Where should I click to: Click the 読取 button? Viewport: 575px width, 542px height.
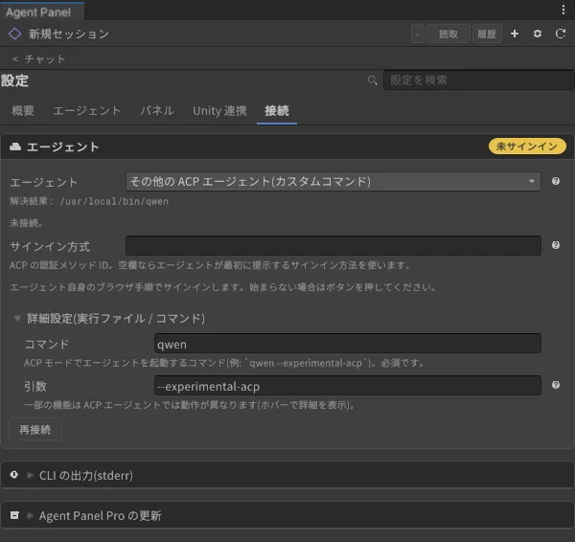pos(448,34)
